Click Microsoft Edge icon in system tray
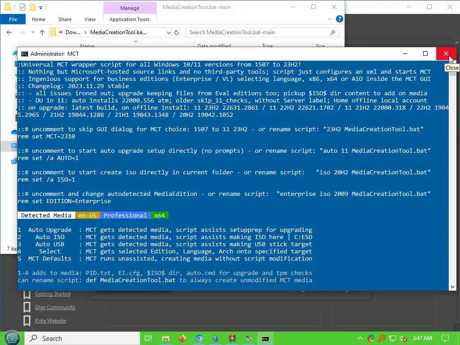The height and width of the screenshot is (345, 460). (371, 338)
